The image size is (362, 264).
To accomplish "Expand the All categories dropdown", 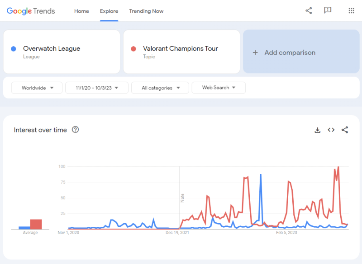I will pos(160,88).
